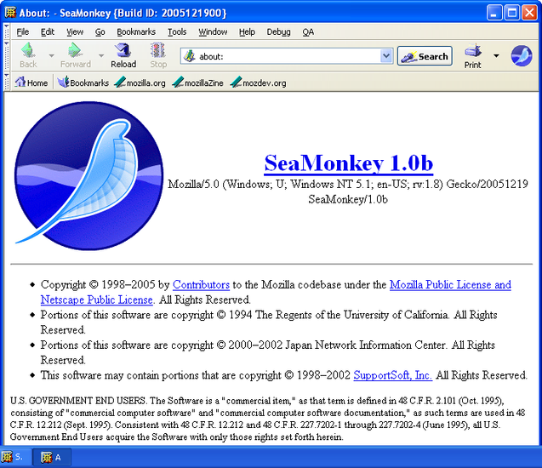Collapse the menu bar grippy handle
This screenshot has width=542, height=468.
tap(7, 31)
